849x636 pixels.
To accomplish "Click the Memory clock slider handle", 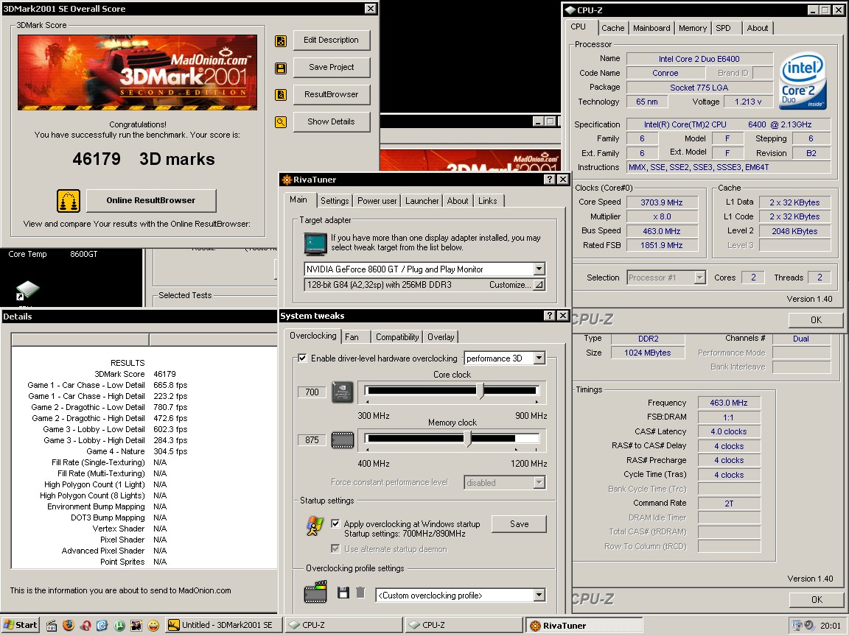I will pyautogui.click(x=468, y=438).
